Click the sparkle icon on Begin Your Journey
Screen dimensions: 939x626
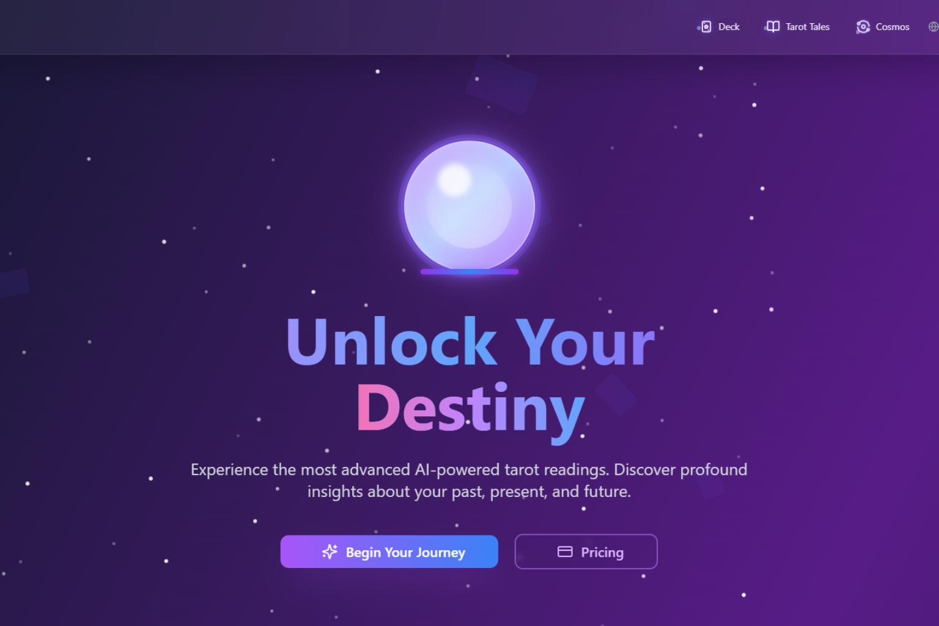tap(330, 552)
